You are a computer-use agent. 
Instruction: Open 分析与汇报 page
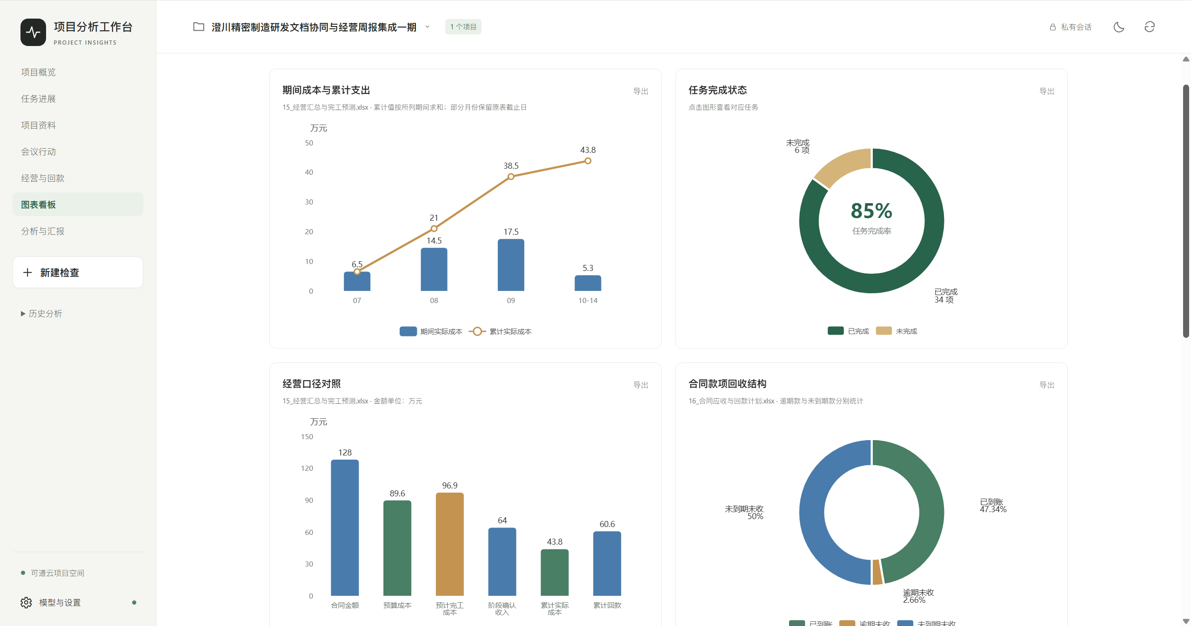[x=78, y=231]
